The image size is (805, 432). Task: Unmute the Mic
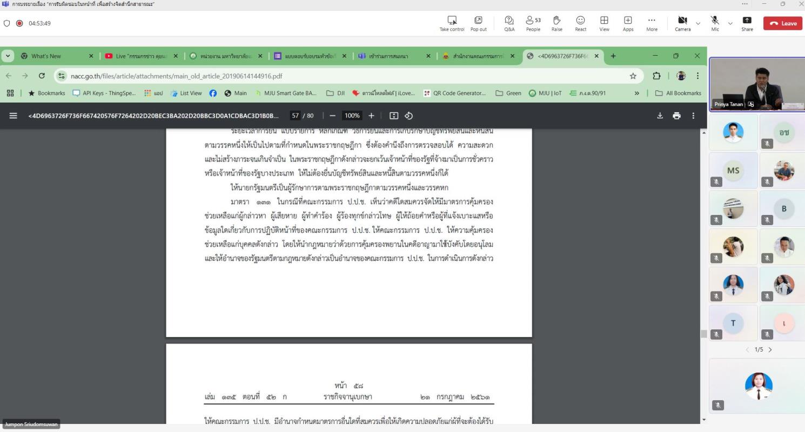715,23
